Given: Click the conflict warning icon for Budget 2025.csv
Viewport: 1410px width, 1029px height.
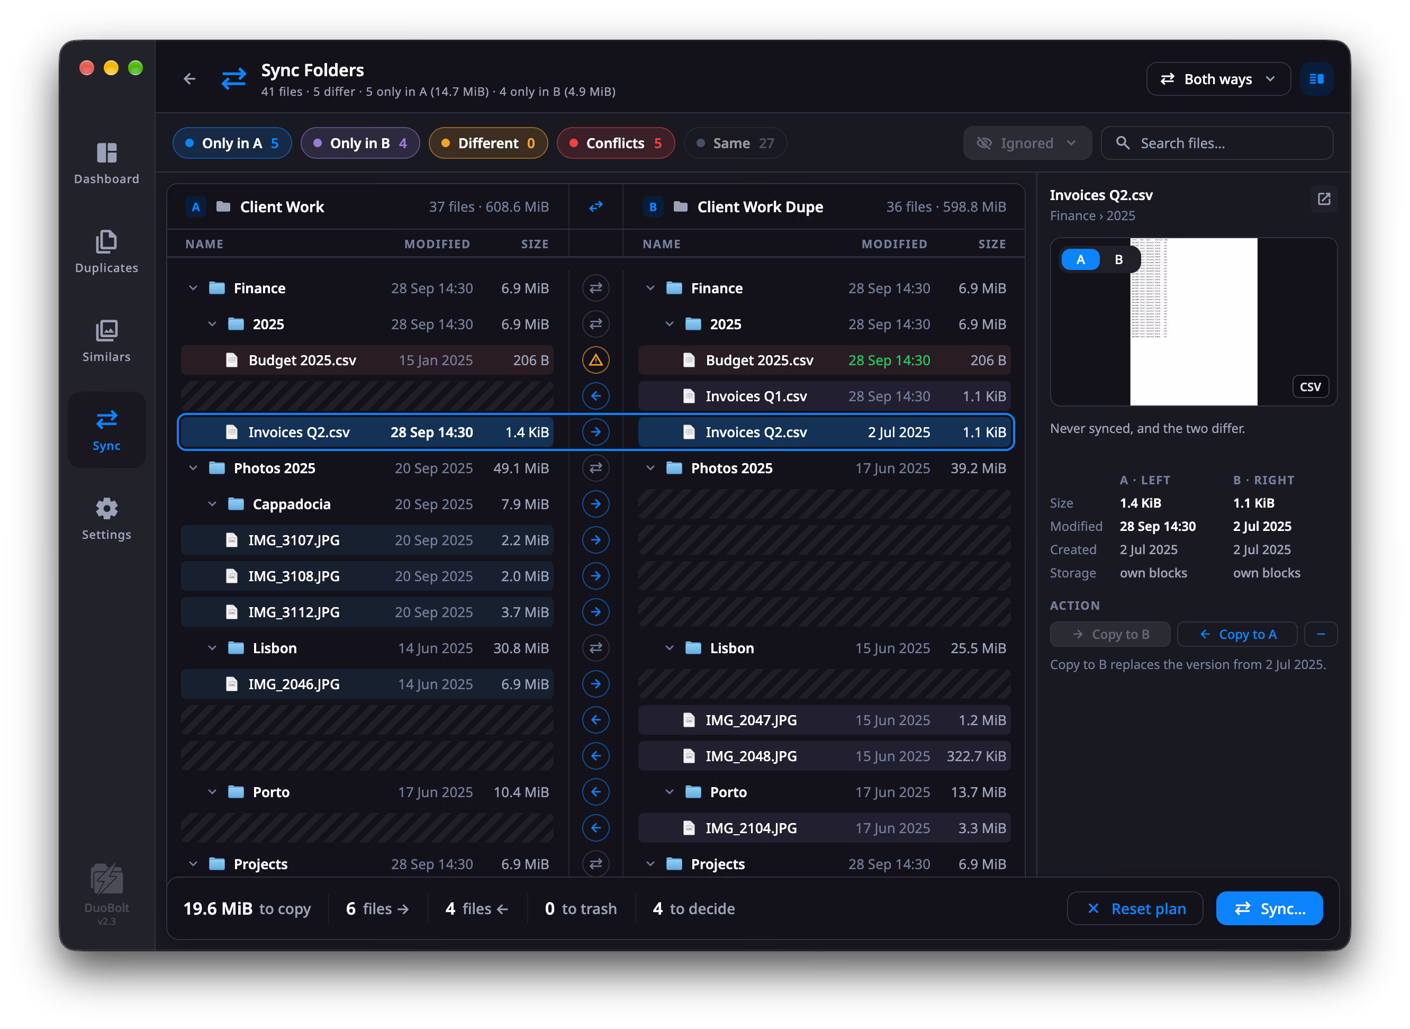Looking at the screenshot, I should tap(595, 360).
